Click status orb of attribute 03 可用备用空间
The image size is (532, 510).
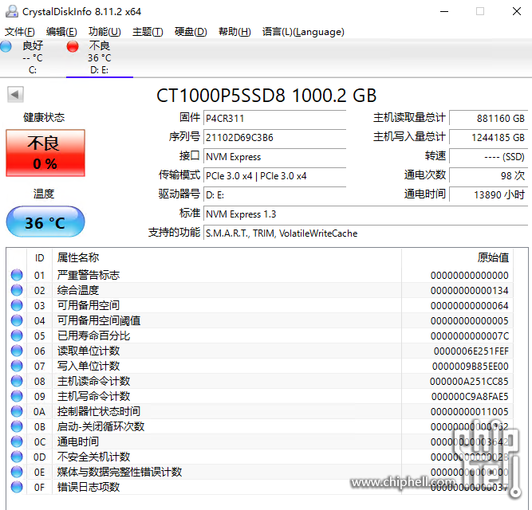(17, 305)
